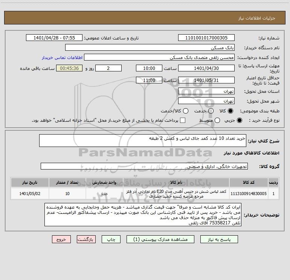Click the اطلاعات کالاهای مورد نیاز heading
The height and width of the screenshot is (280, 290).
tap(252, 153)
